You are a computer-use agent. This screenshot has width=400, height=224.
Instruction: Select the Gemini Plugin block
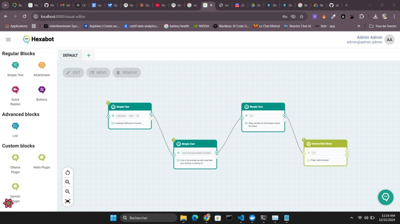[15, 192]
